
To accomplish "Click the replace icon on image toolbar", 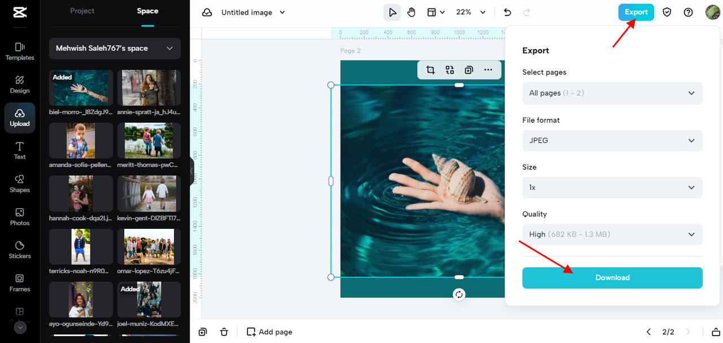I will point(450,70).
